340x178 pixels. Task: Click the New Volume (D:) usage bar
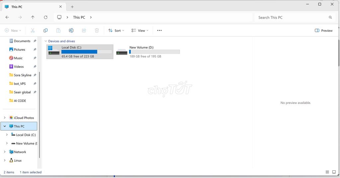coord(154,52)
